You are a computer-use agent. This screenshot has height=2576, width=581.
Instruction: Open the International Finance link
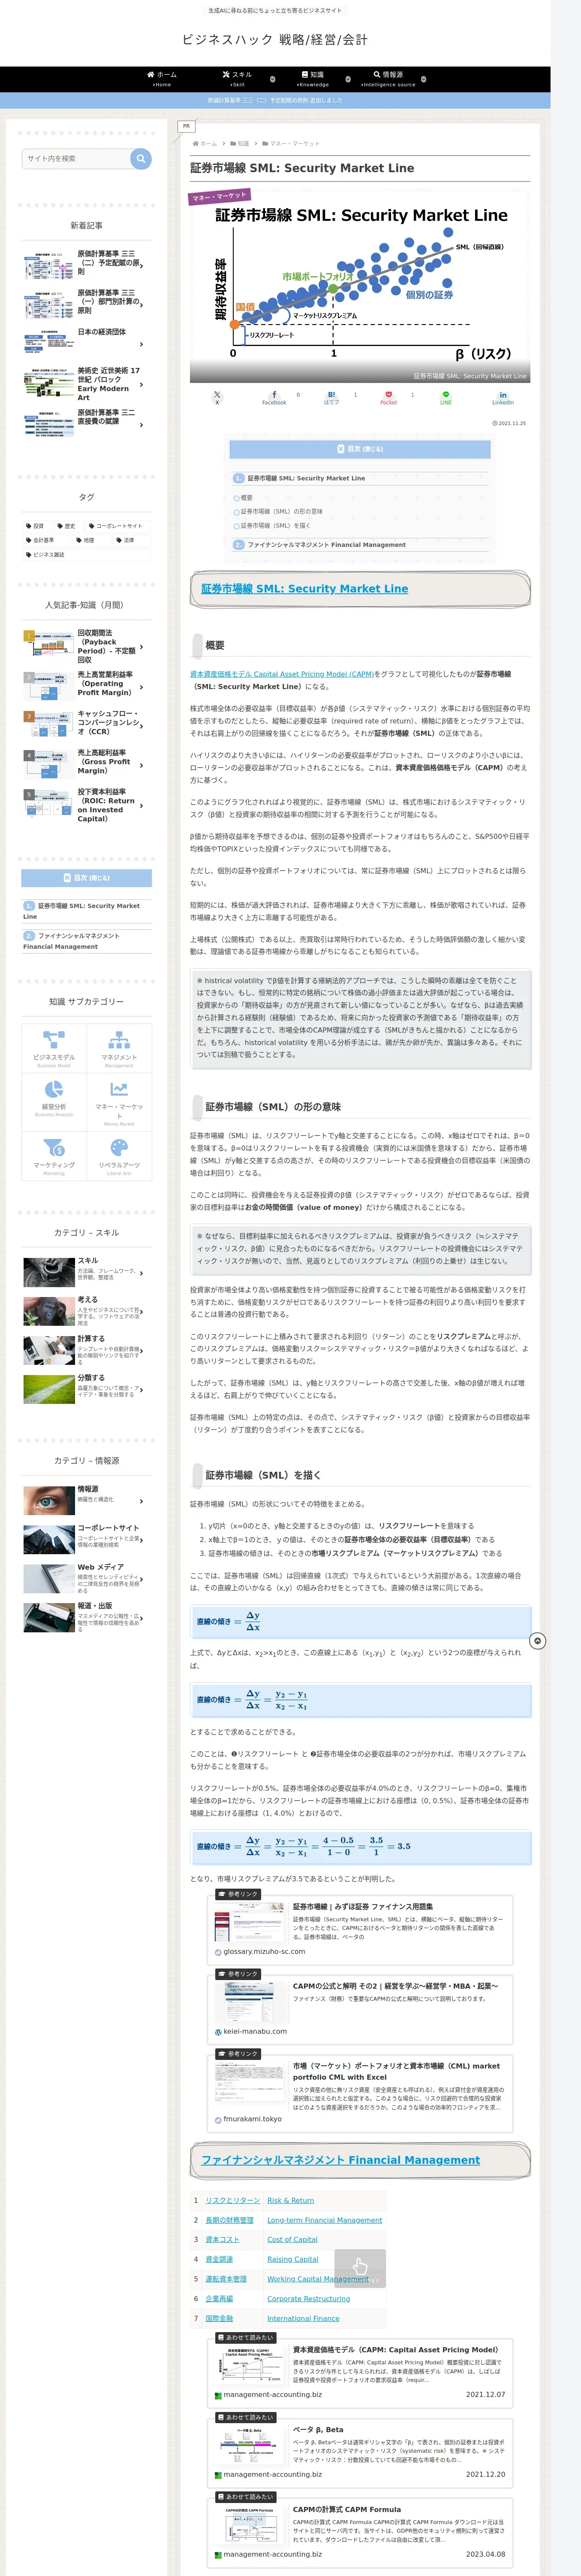[x=304, y=2318]
